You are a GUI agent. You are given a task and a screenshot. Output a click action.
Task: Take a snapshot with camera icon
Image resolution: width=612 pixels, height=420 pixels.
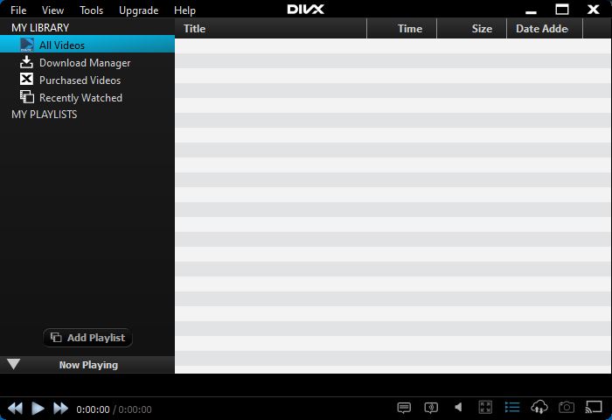(566, 408)
